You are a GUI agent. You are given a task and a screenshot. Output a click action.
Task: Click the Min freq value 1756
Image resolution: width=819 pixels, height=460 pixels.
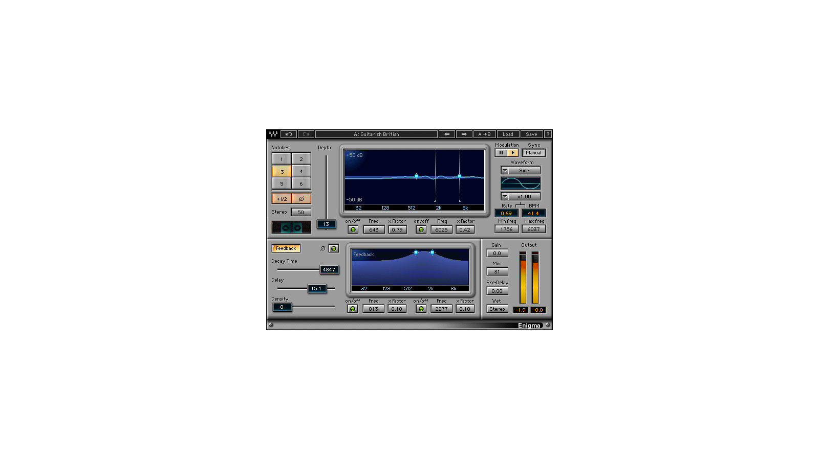(506, 229)
